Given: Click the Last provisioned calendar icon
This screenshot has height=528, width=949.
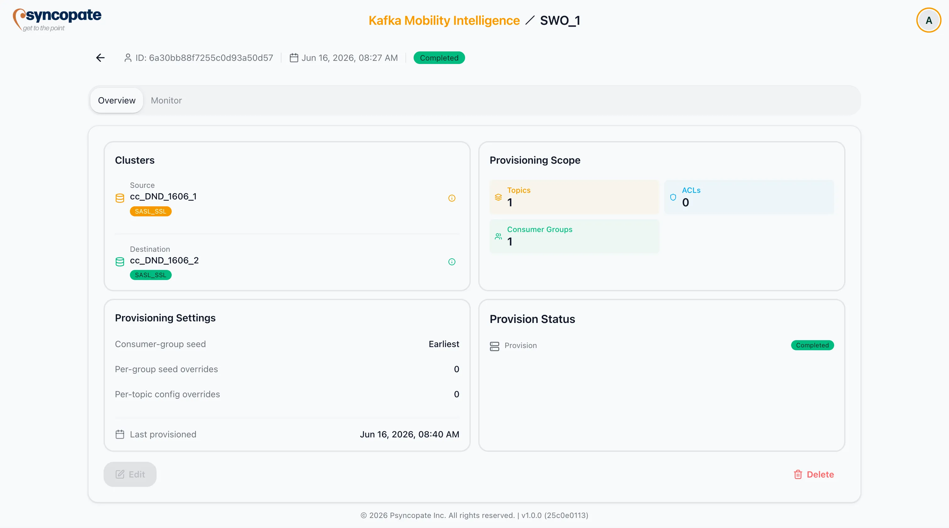Looking at the screenshot, I should point(120,435).
